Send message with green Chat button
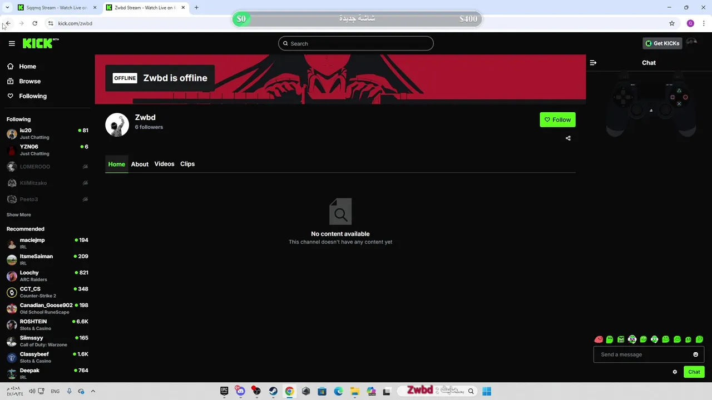712x400 pixels. pos(694,372)
